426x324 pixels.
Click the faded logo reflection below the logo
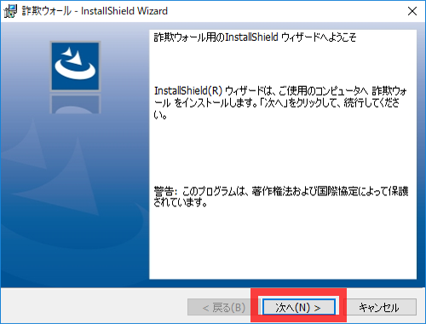click(x=75, y=104)
